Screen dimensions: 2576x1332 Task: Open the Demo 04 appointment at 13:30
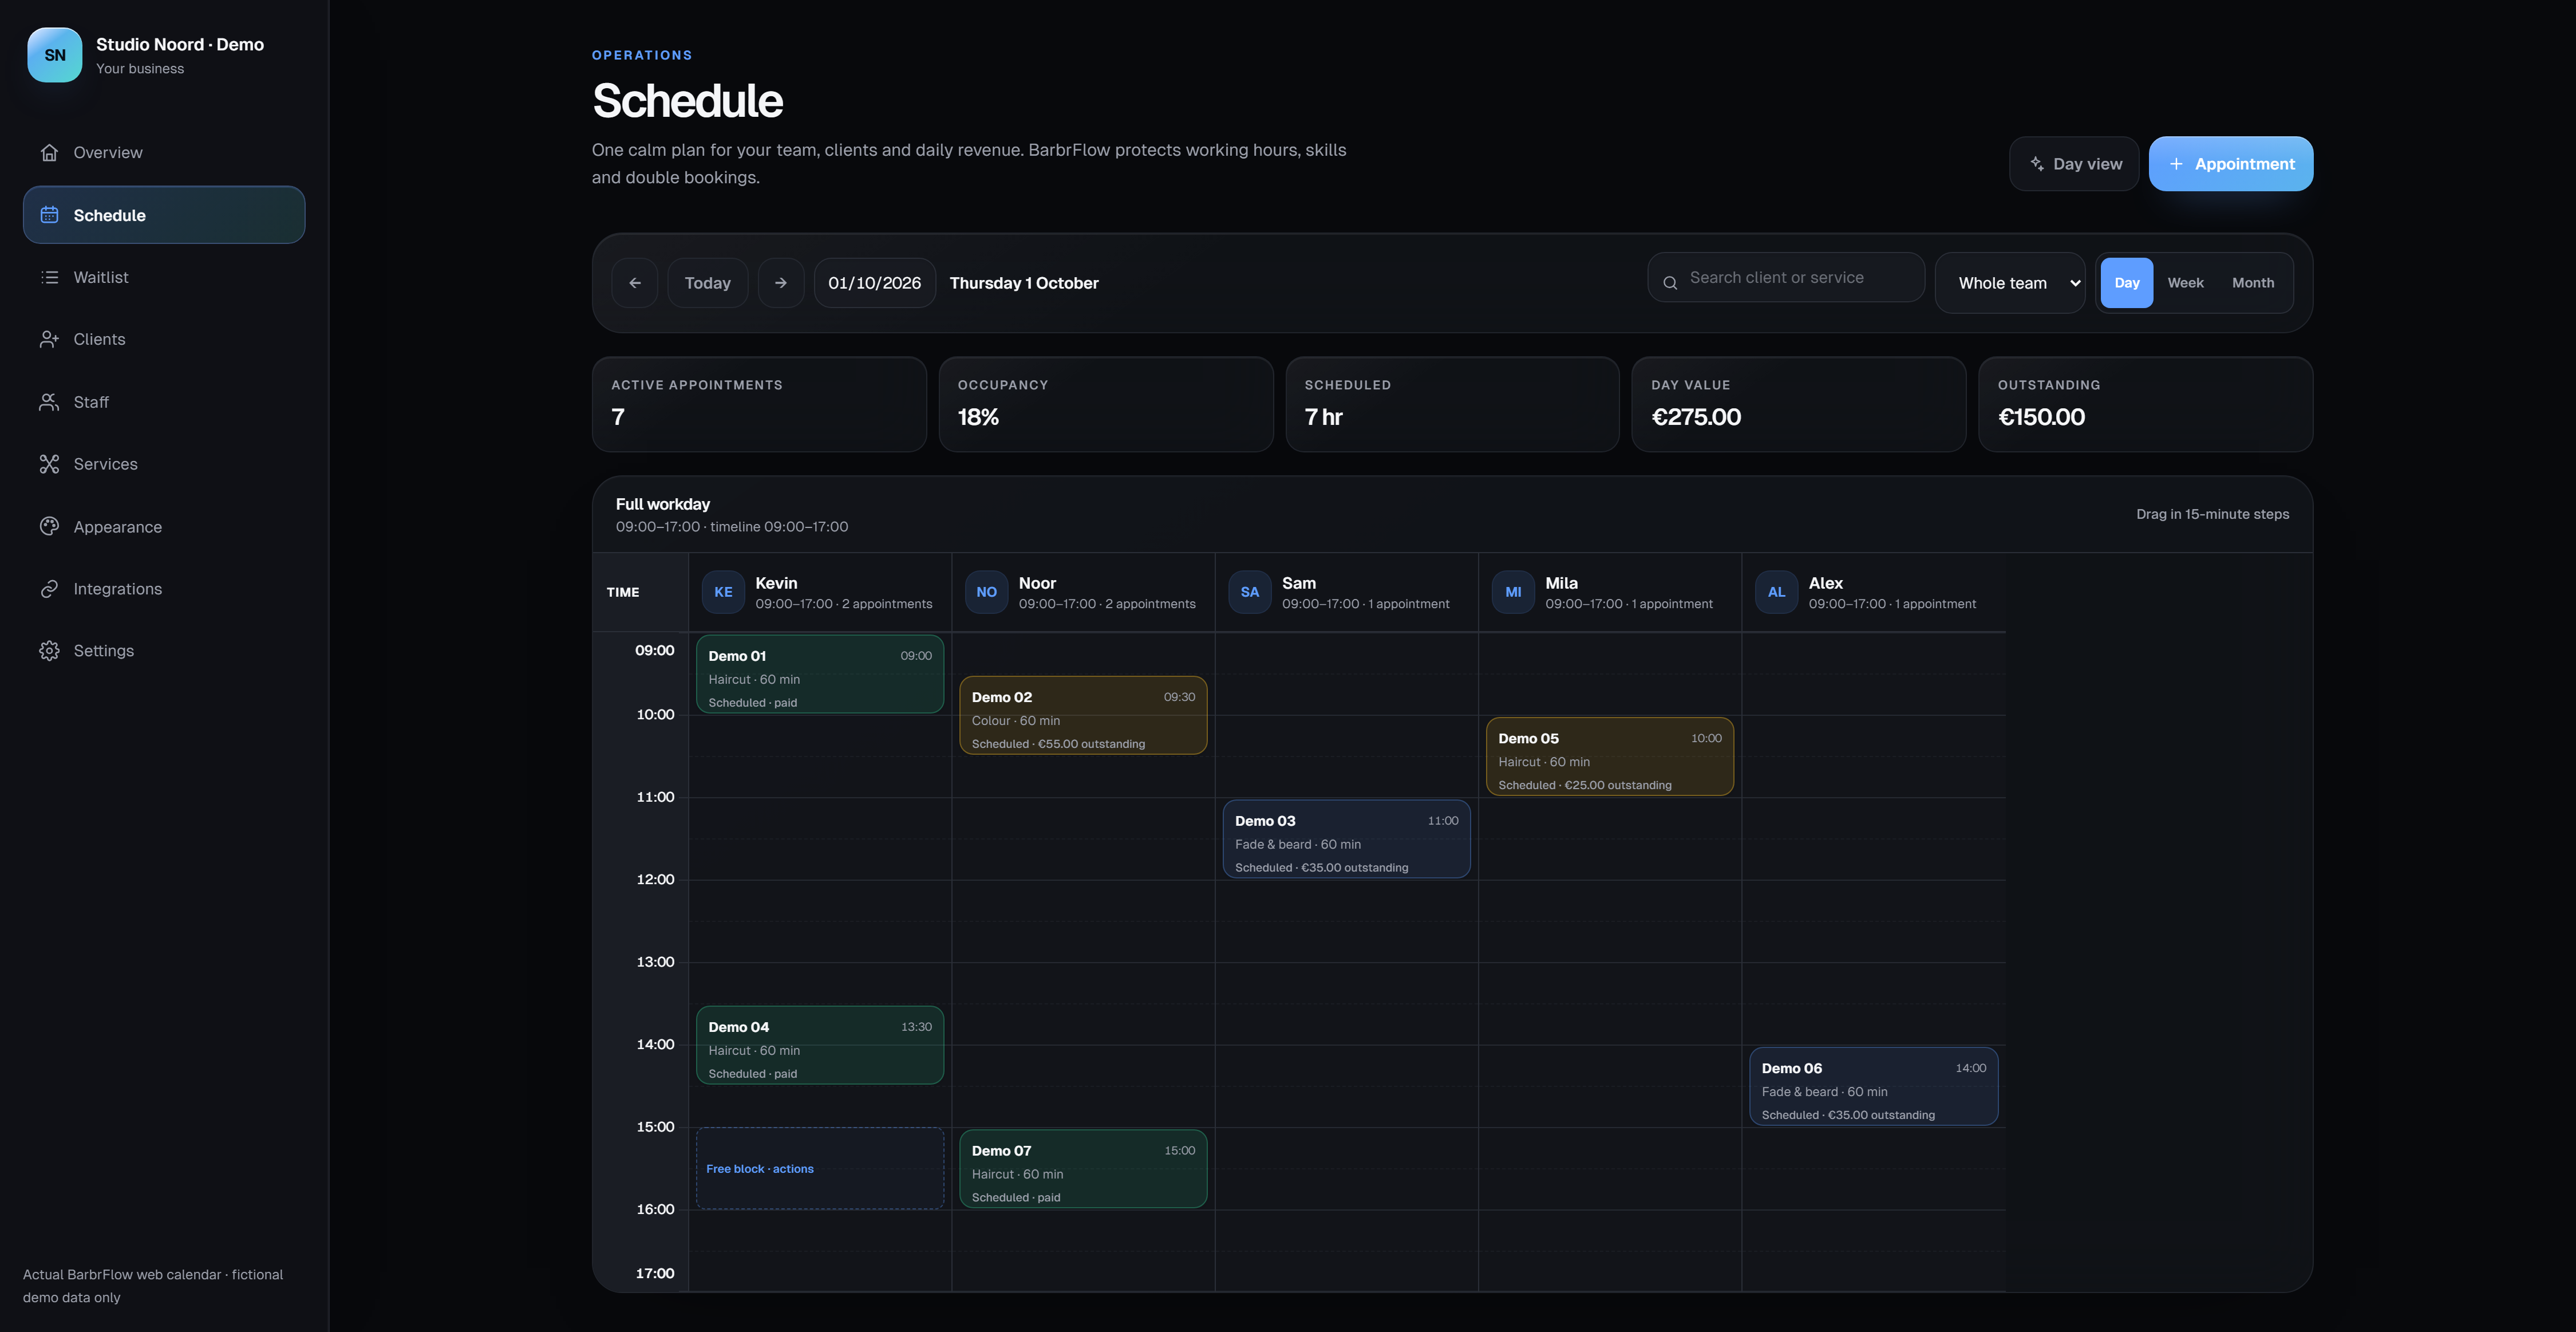(820, 1045)
